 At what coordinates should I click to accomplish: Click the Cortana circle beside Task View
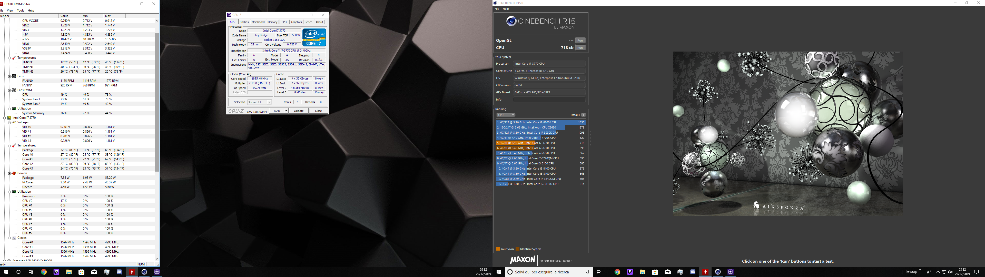[18, 272]
